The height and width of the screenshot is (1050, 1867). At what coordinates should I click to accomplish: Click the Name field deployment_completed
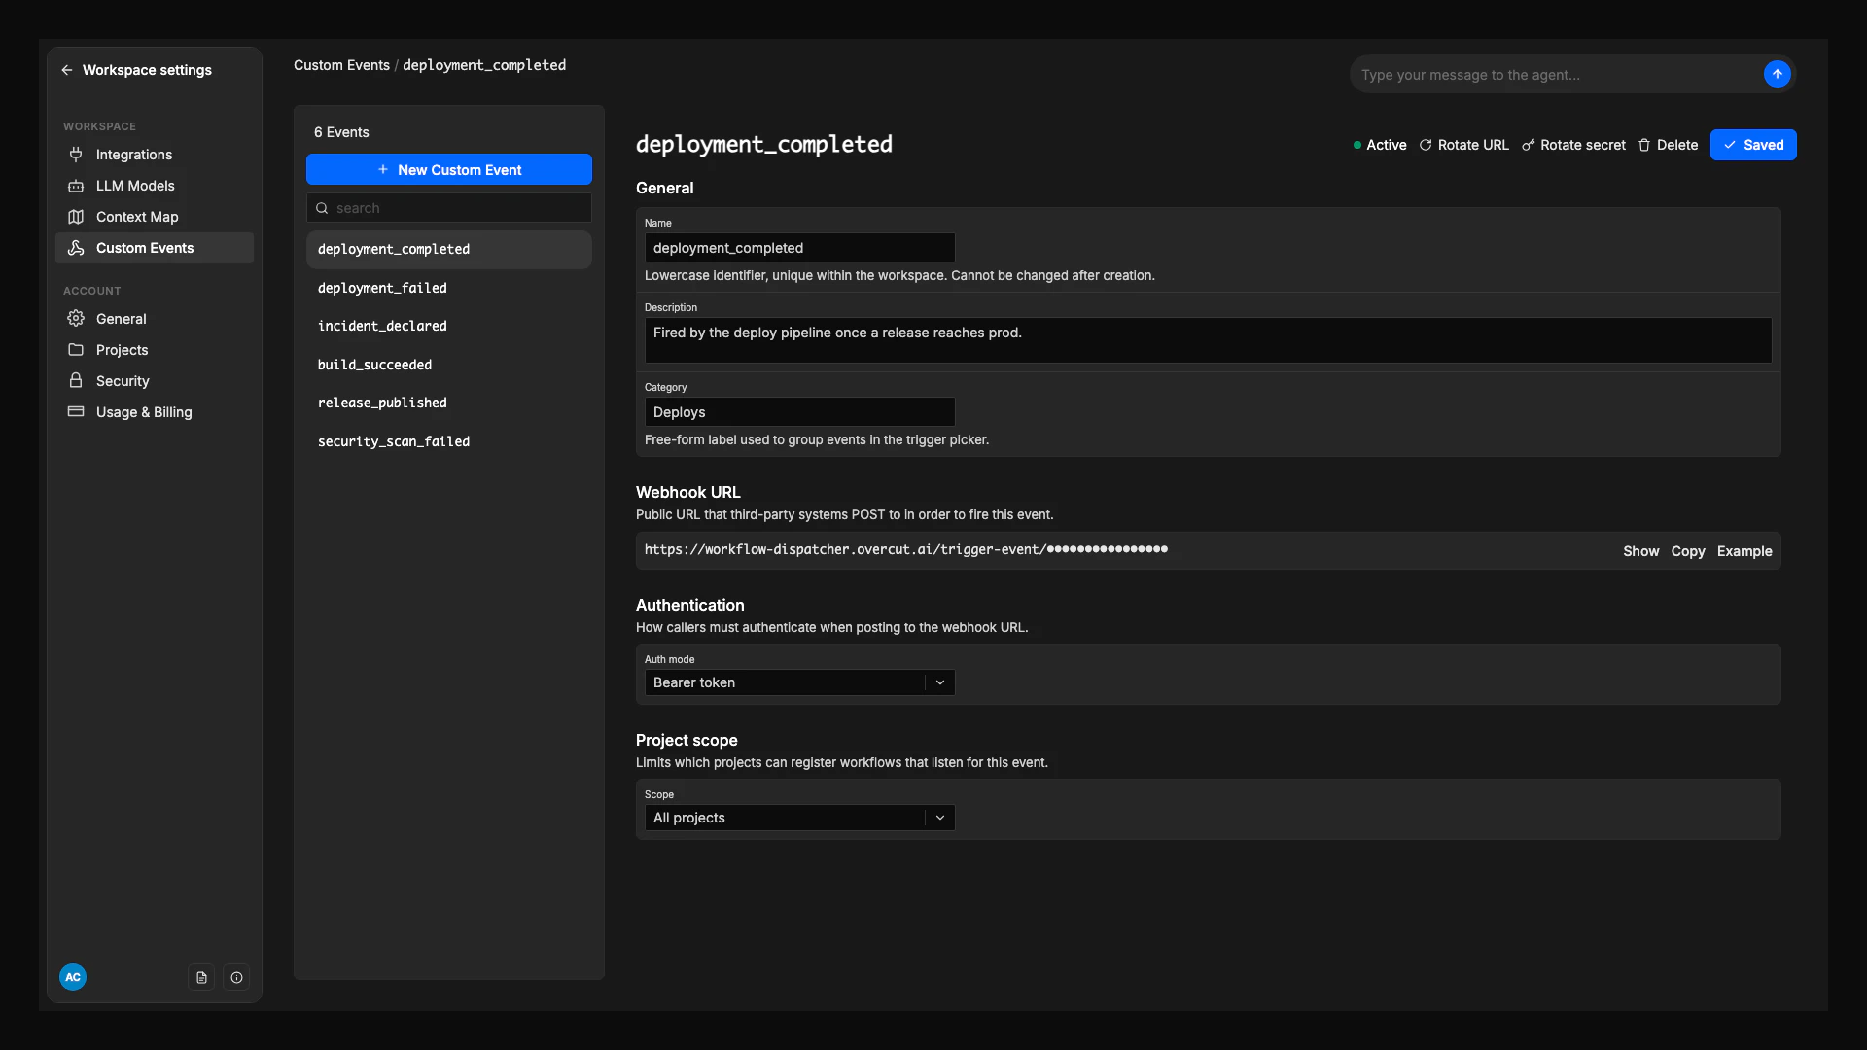click(799, 248)
